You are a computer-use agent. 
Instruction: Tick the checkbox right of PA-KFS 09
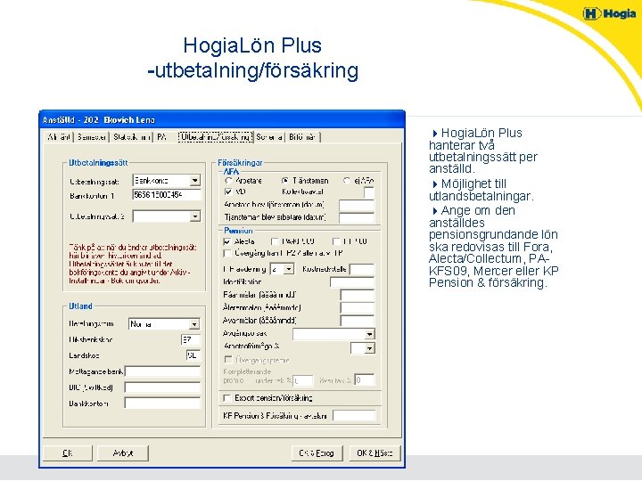click(336, 241)
